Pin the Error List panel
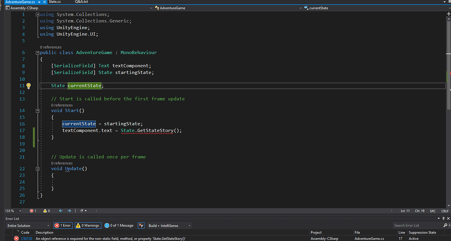Viewport: 451px width, 241px height. (x=443, y=219)
